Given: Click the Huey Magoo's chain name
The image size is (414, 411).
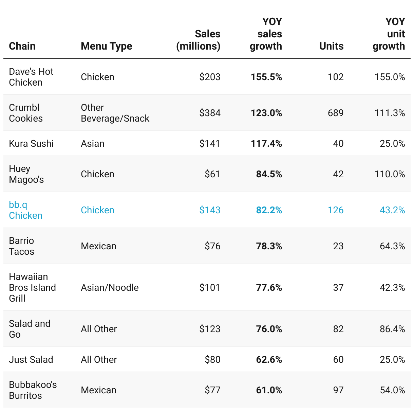Looking at the screenshot, I should tap(26, 174).
